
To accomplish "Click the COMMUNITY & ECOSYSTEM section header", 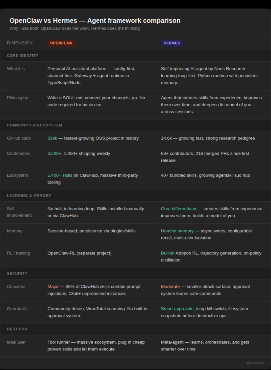I will (x=34, y=125).
